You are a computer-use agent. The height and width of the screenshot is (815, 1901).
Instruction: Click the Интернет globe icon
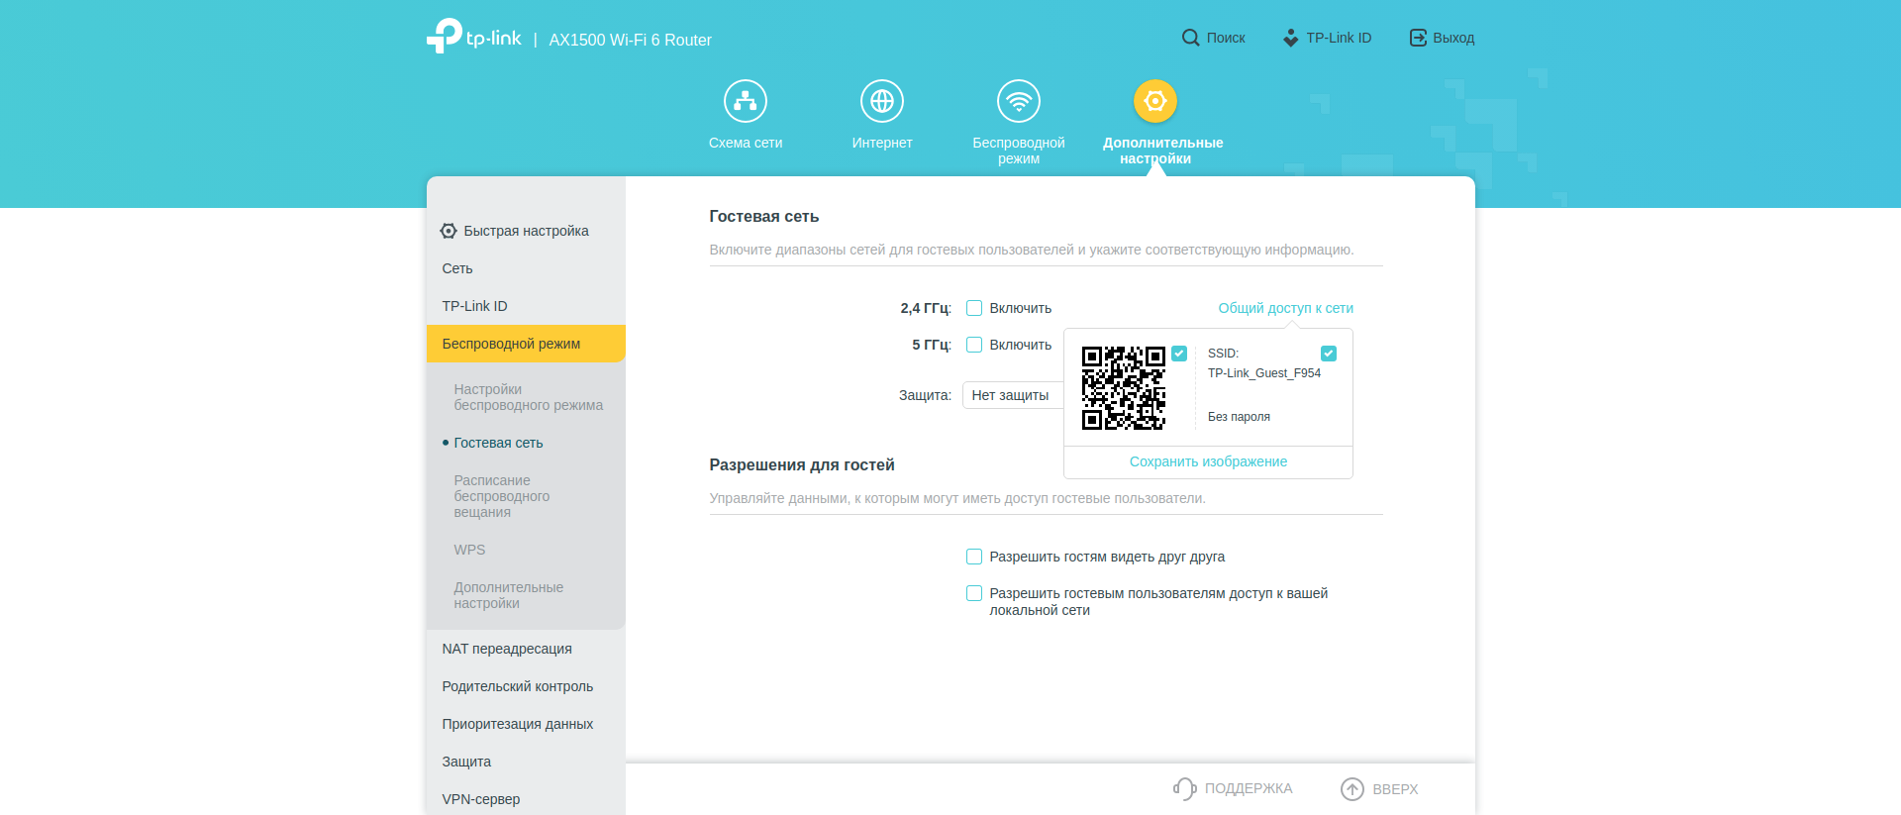click(881, 101)
